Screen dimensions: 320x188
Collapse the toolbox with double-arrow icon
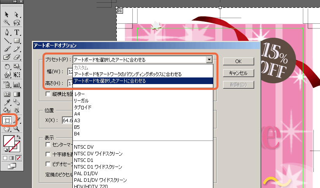pyautogui.click(x=15, y=2)
